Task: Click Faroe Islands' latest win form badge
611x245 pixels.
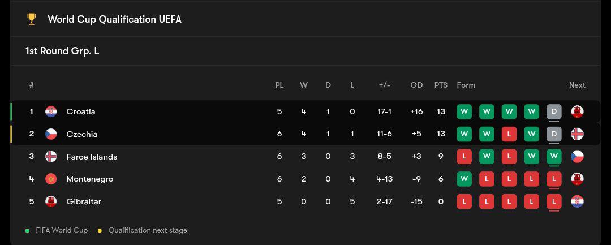Action: (x=554, y=157)
